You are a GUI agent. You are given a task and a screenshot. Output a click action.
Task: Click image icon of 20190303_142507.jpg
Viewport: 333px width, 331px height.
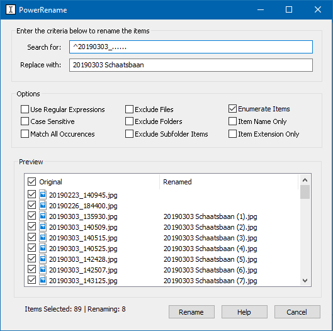pyautogui.click(x=43, y=269)
